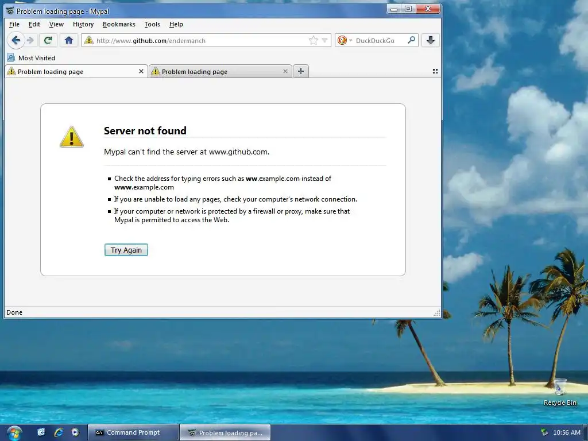Launch Windows Media Player from quick launch
588x441 pixels.
pos(75,432)
